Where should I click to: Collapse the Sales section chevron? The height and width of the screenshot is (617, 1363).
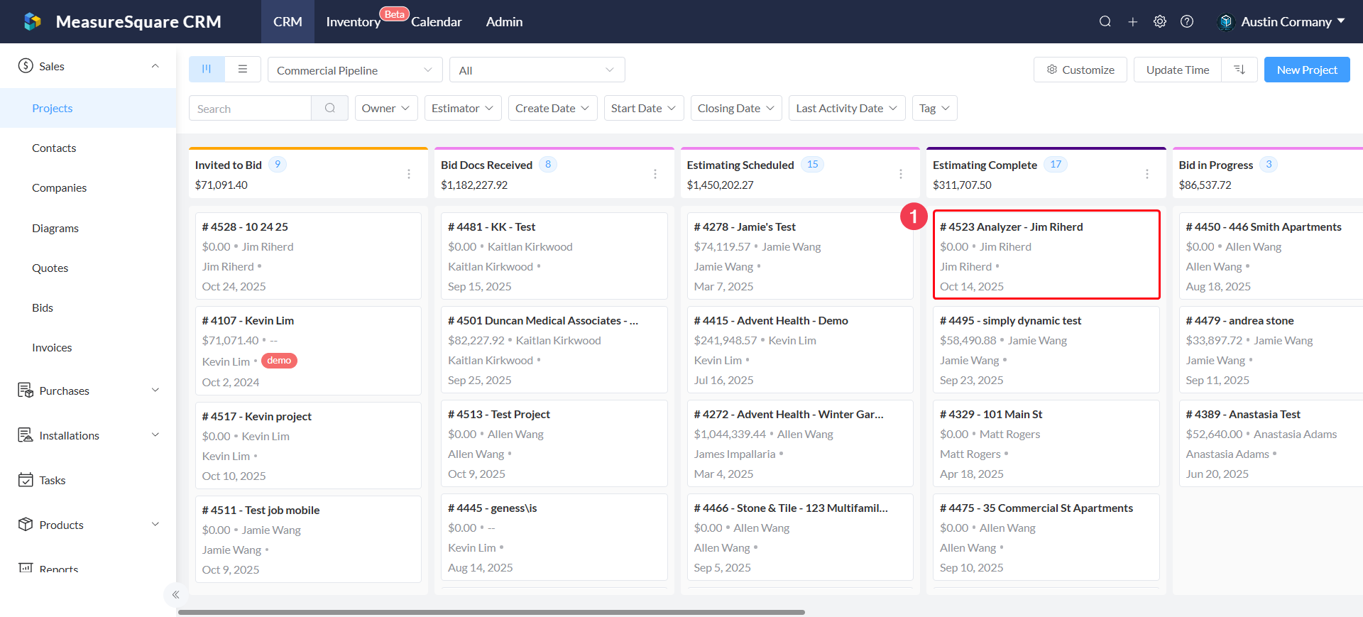coord(155,66)
